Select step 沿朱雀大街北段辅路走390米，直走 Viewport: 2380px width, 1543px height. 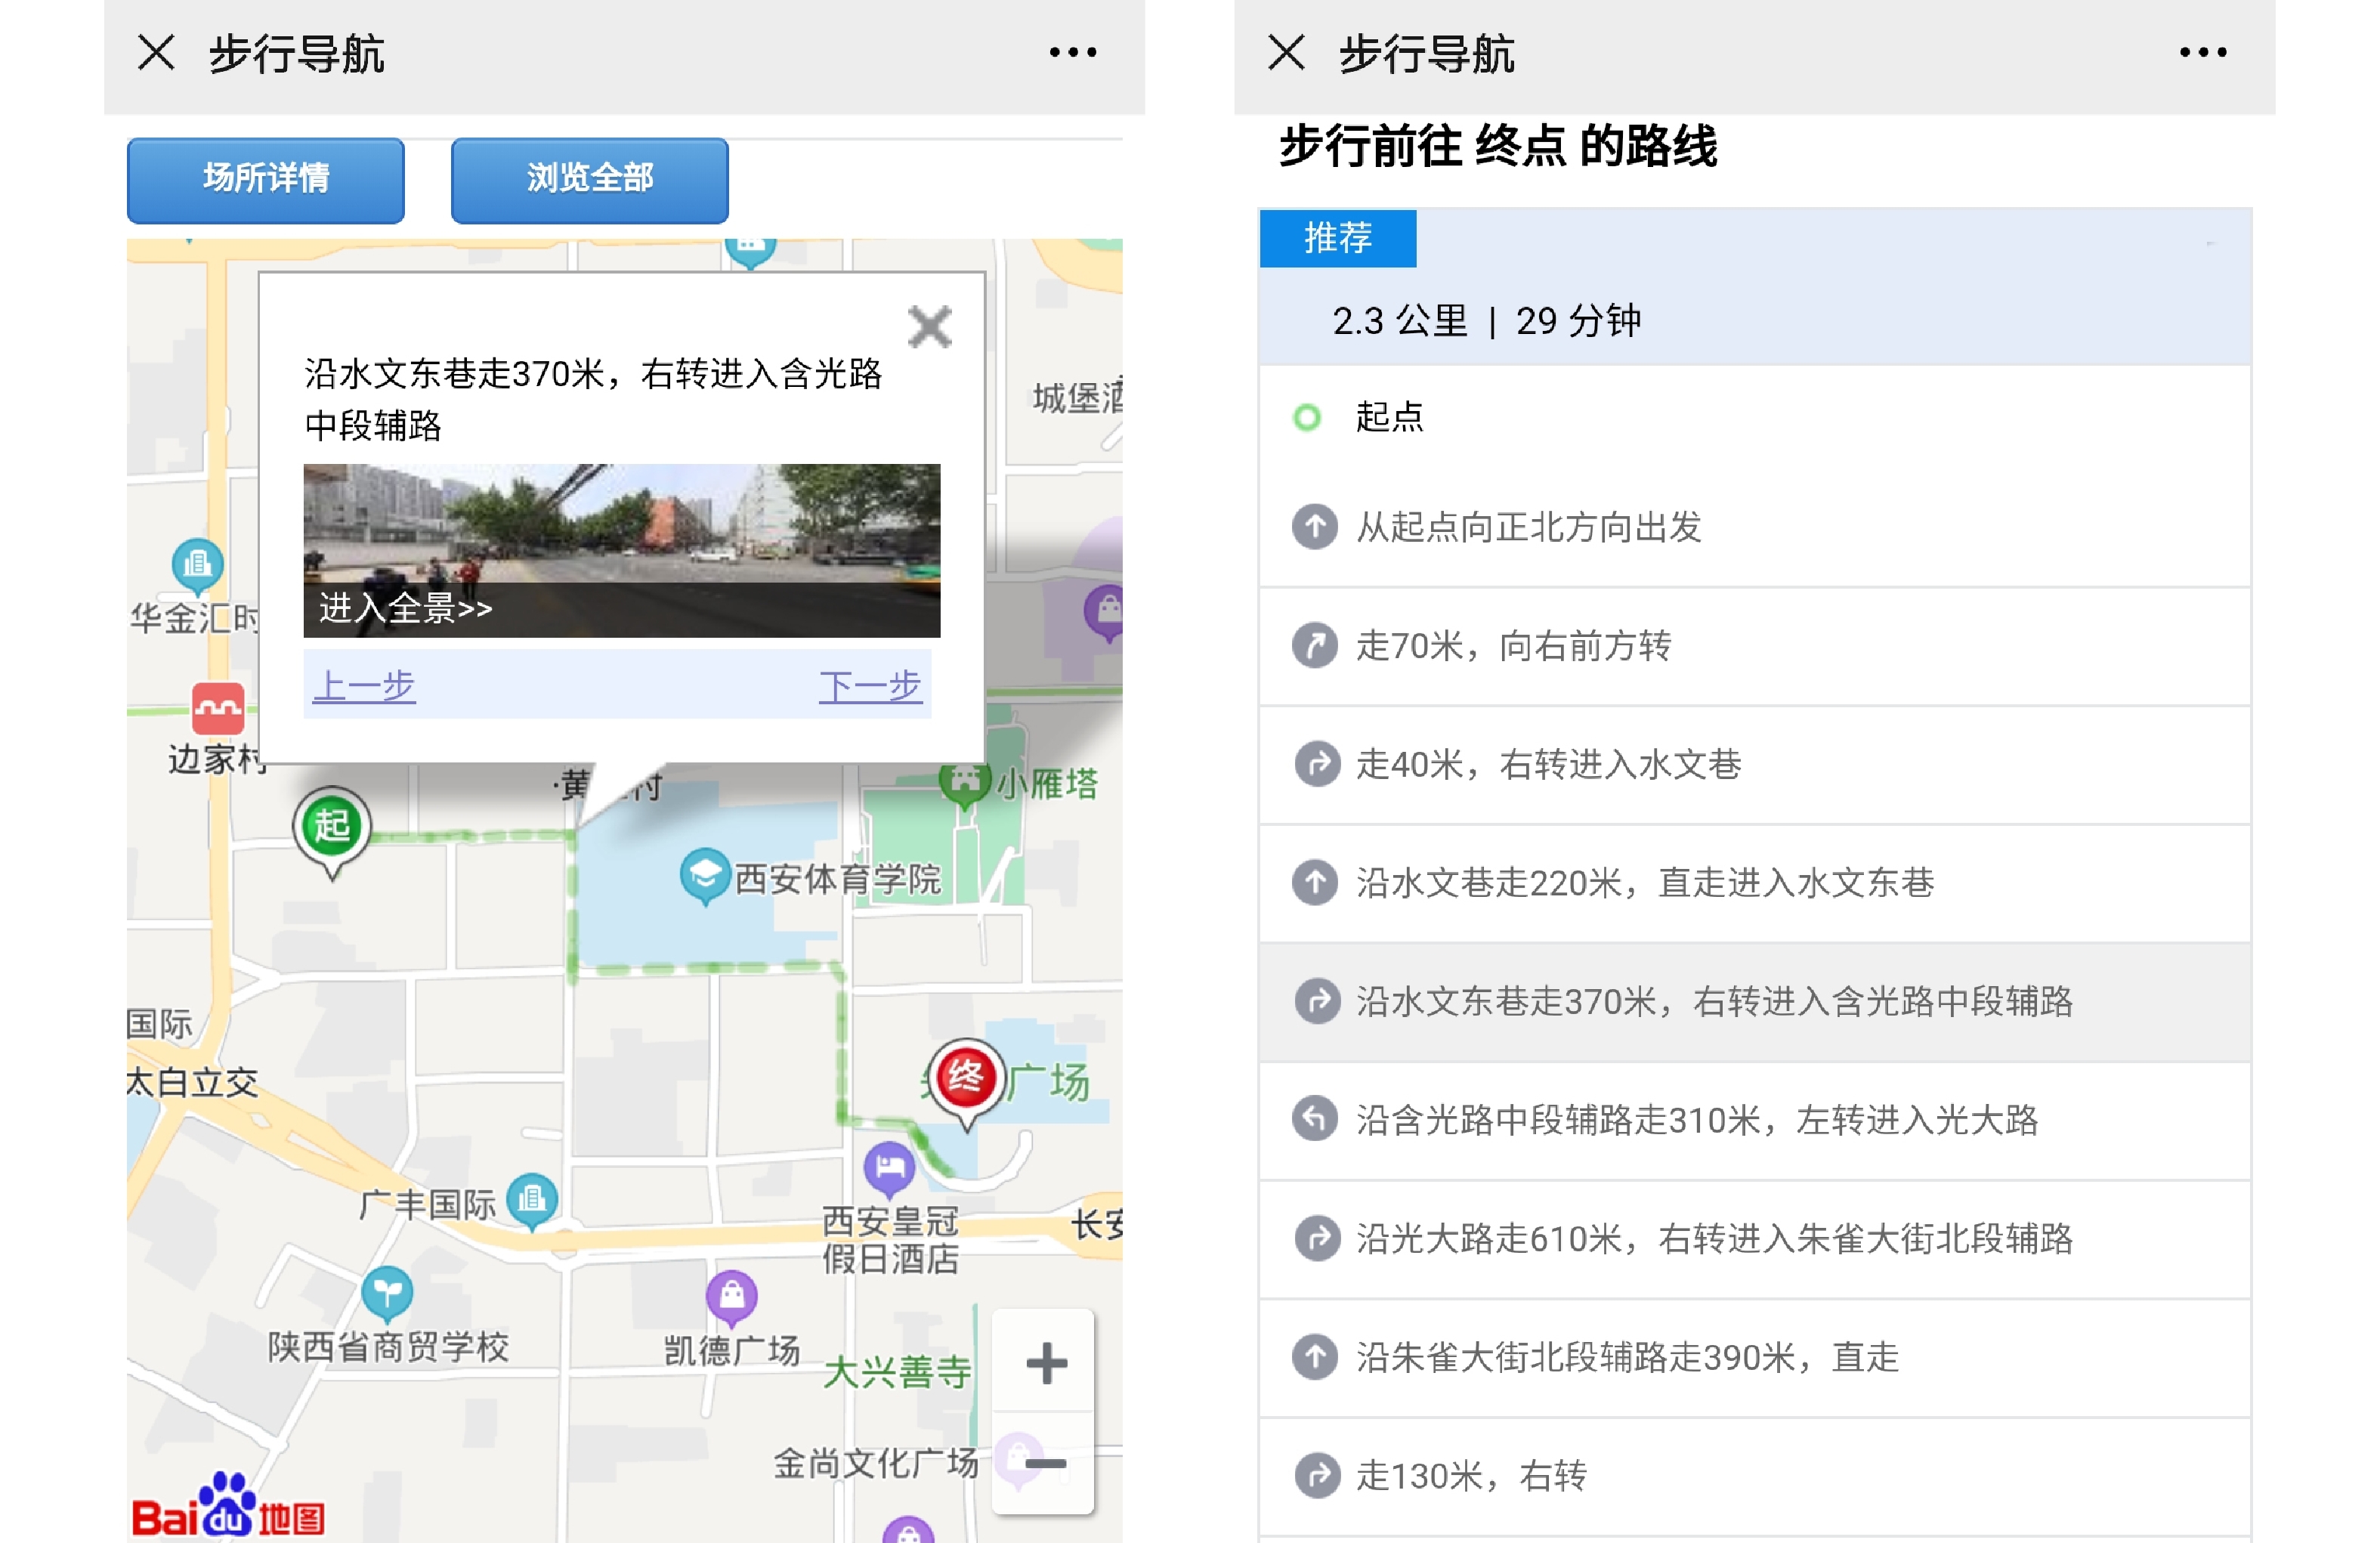pyautogui.click(x=1755, y=1358)
